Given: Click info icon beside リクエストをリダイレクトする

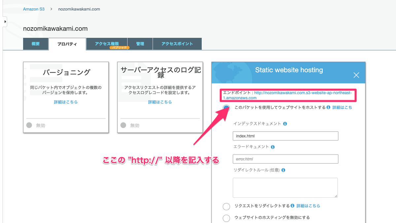Looking at the screenshot, I should pyautogui.click(x=292, y=206).
